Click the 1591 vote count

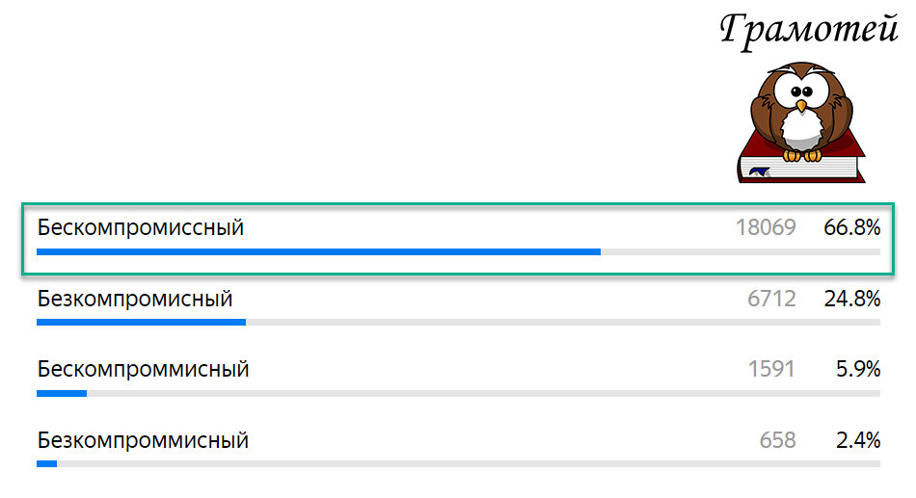pyautogui.click(x=771, y=369)
